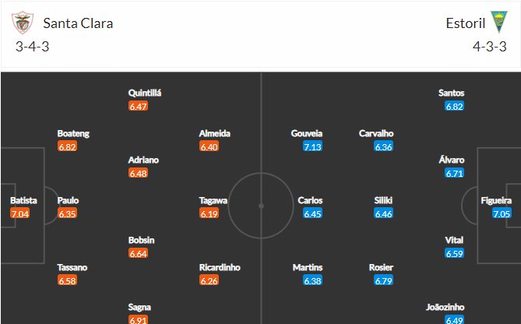This screenshot has height=324, width=521.
Task: Select player Tagawa
Action: coord(213,200)
